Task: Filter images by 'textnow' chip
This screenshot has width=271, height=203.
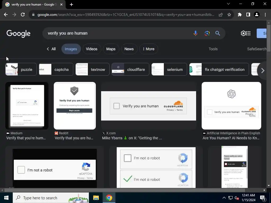Action: click(x=92, y=70)
